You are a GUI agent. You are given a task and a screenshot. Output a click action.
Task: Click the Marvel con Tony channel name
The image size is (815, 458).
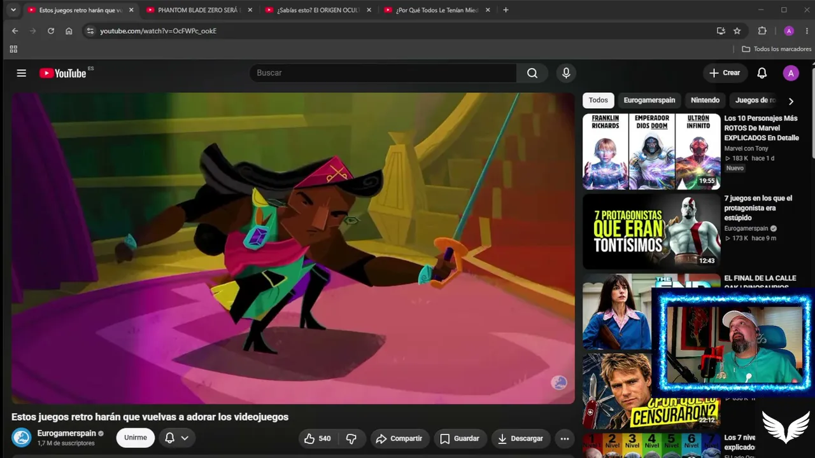746,149
